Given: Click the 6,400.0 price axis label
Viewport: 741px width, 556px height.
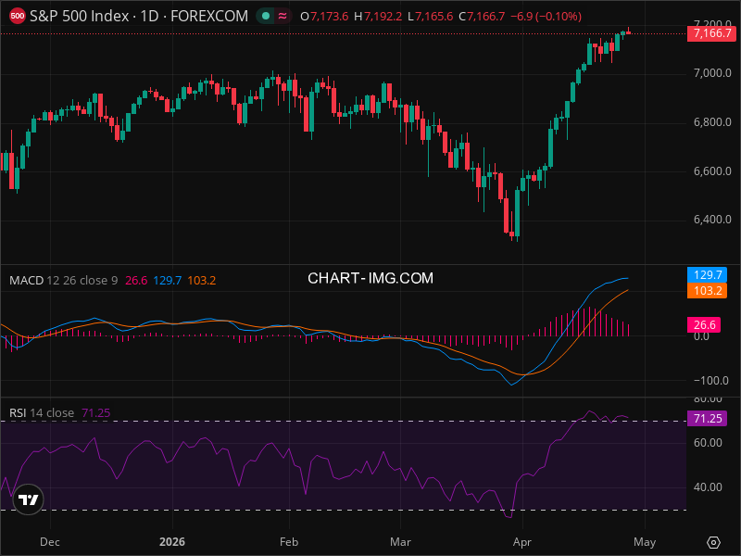Looking at the screenshot, I should pos(712,220).
